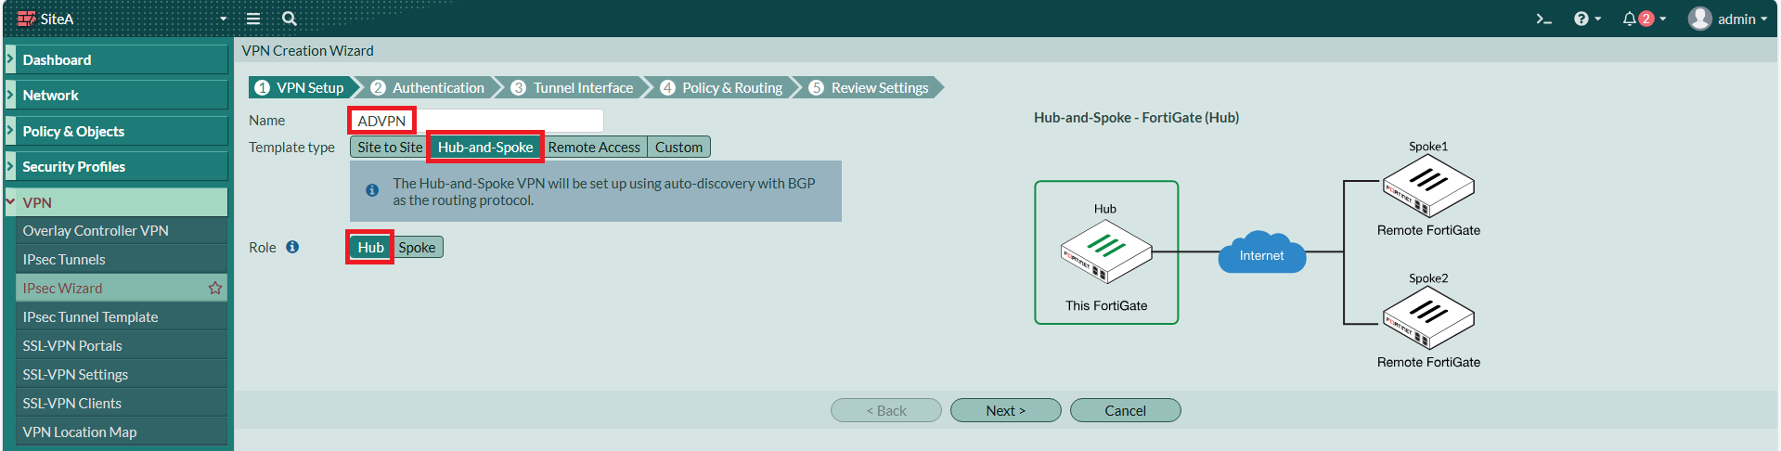The width and height of the screenshot is (1781, 451).
Task: Select Spoke role
Action: point(417,247)
